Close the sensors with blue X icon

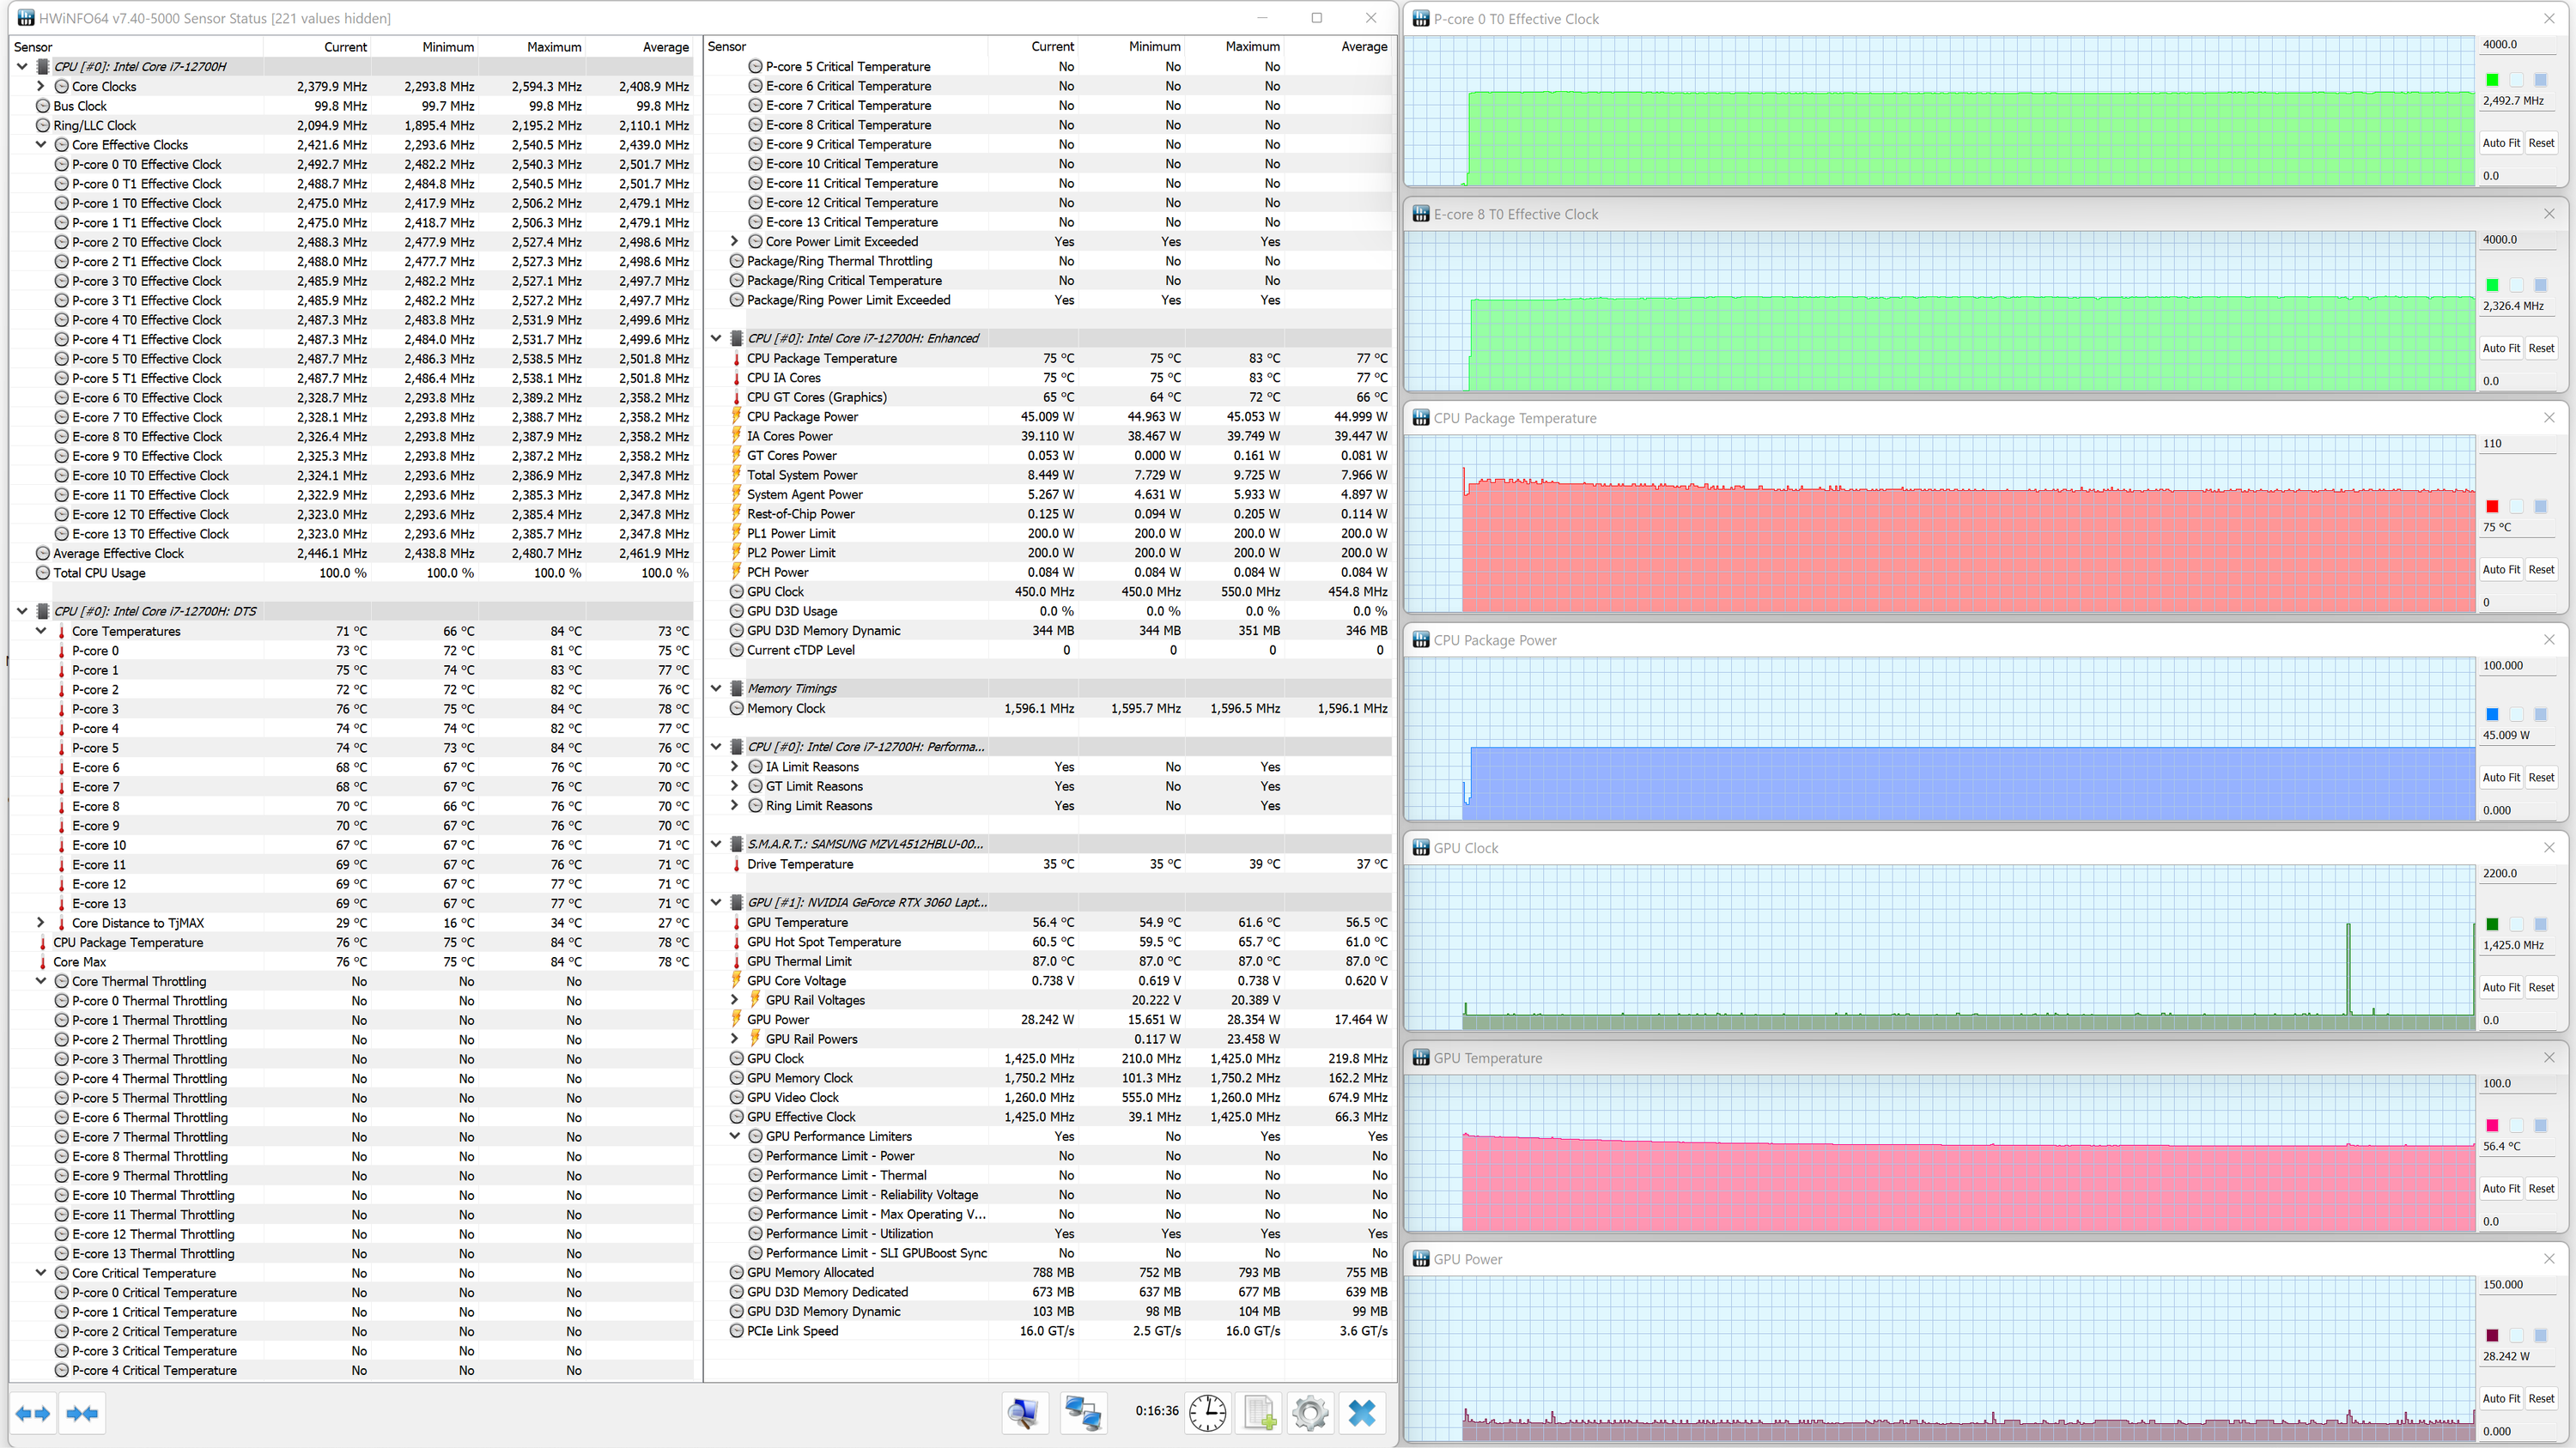pos(1362,1412)
